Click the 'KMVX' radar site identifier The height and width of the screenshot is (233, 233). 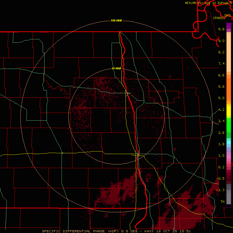point(149,231)
